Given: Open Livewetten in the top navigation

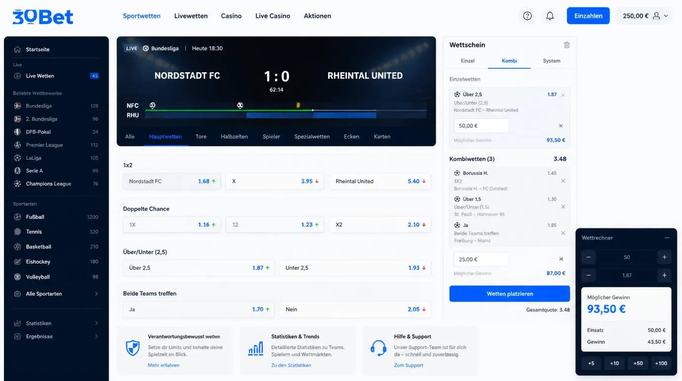Looking at the screenshot, I should pos(191,16).
